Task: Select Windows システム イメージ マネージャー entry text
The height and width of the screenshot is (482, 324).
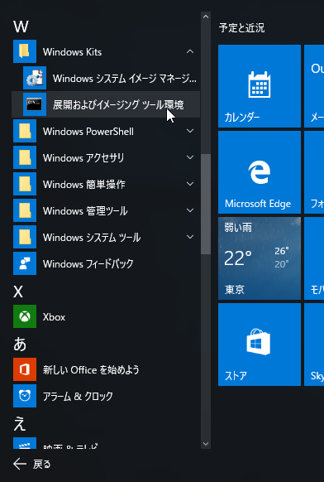Action: click(x=125, y=79)
